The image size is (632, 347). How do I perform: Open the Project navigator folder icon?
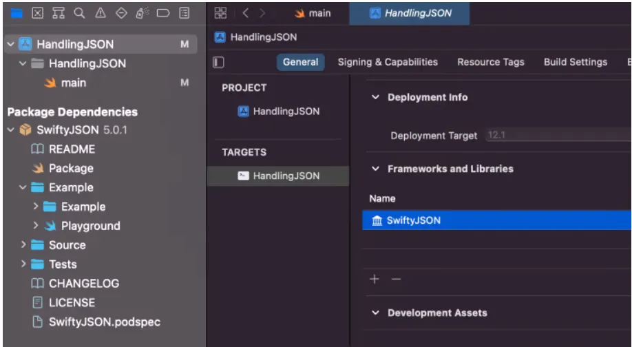(x=17, y=13)
